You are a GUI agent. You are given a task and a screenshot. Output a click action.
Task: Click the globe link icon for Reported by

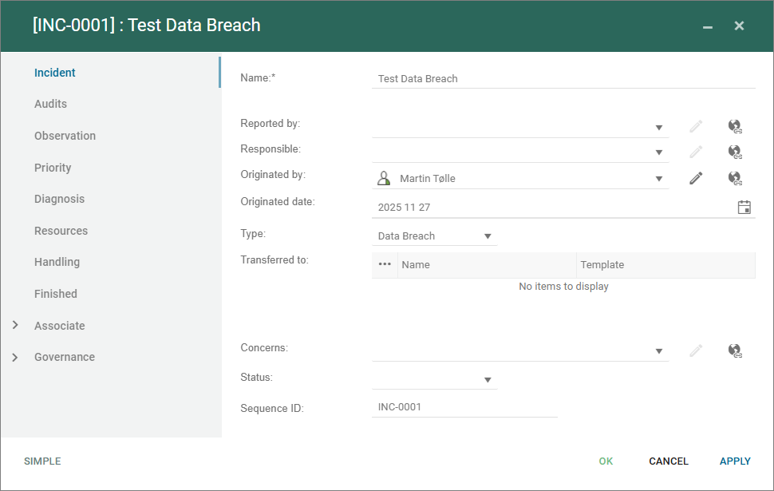[x=735, y=126]
